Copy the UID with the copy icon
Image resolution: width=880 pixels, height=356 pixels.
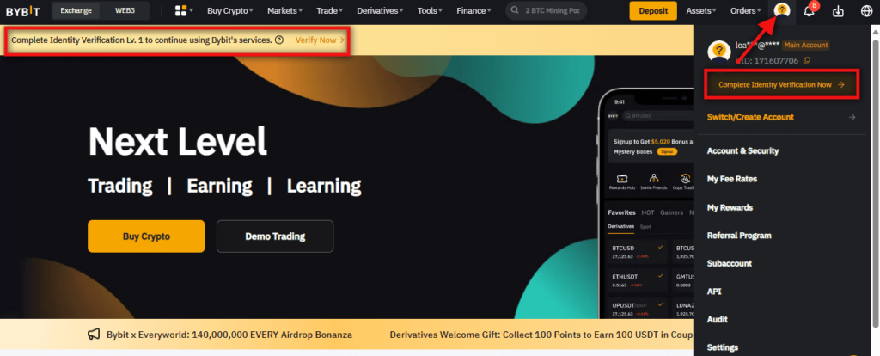point(806,61)
